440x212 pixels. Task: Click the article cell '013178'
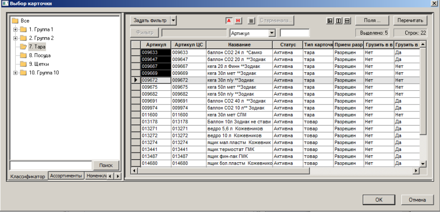coord(156,122)
